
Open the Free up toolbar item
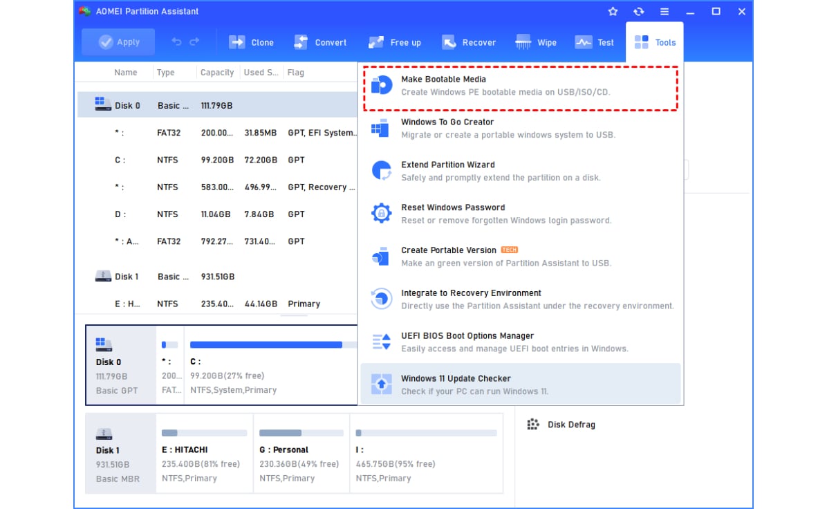395,42
